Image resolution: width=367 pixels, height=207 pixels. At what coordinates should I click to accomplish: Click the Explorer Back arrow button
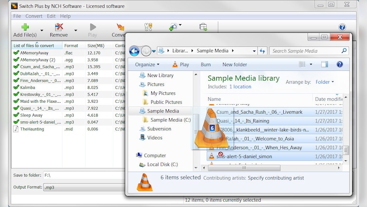pyautogui.click(x=135, y=51)
